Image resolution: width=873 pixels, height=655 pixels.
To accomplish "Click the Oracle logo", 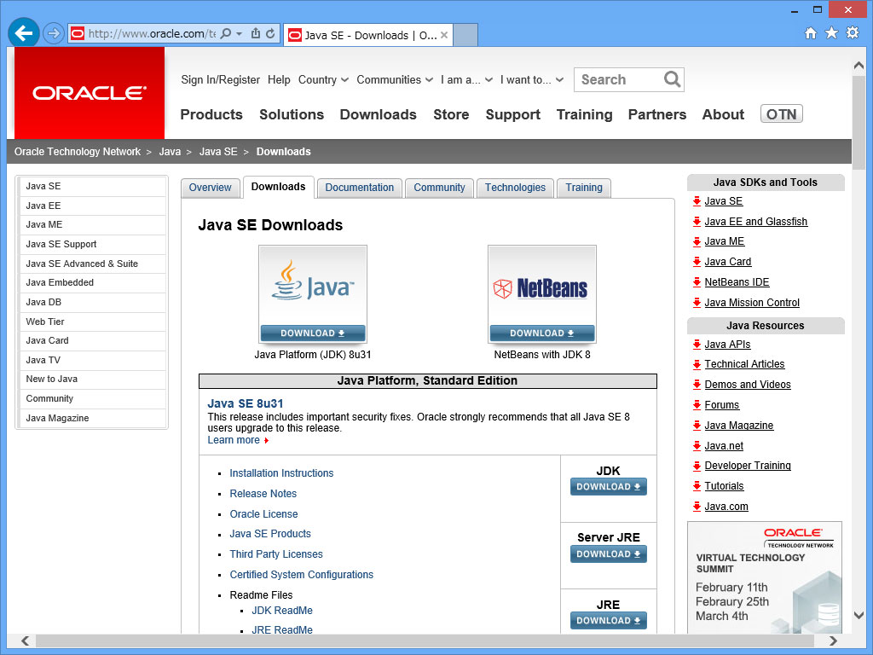I will 89,92.
